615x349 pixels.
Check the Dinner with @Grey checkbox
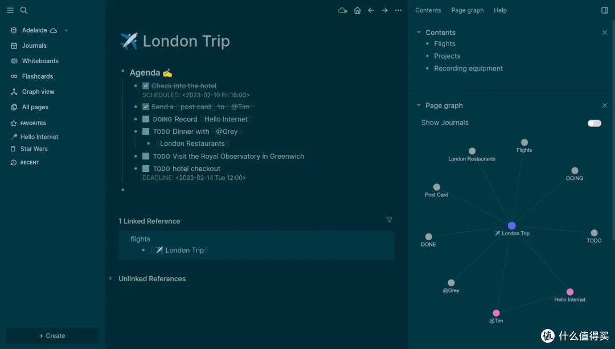(146, 132)
